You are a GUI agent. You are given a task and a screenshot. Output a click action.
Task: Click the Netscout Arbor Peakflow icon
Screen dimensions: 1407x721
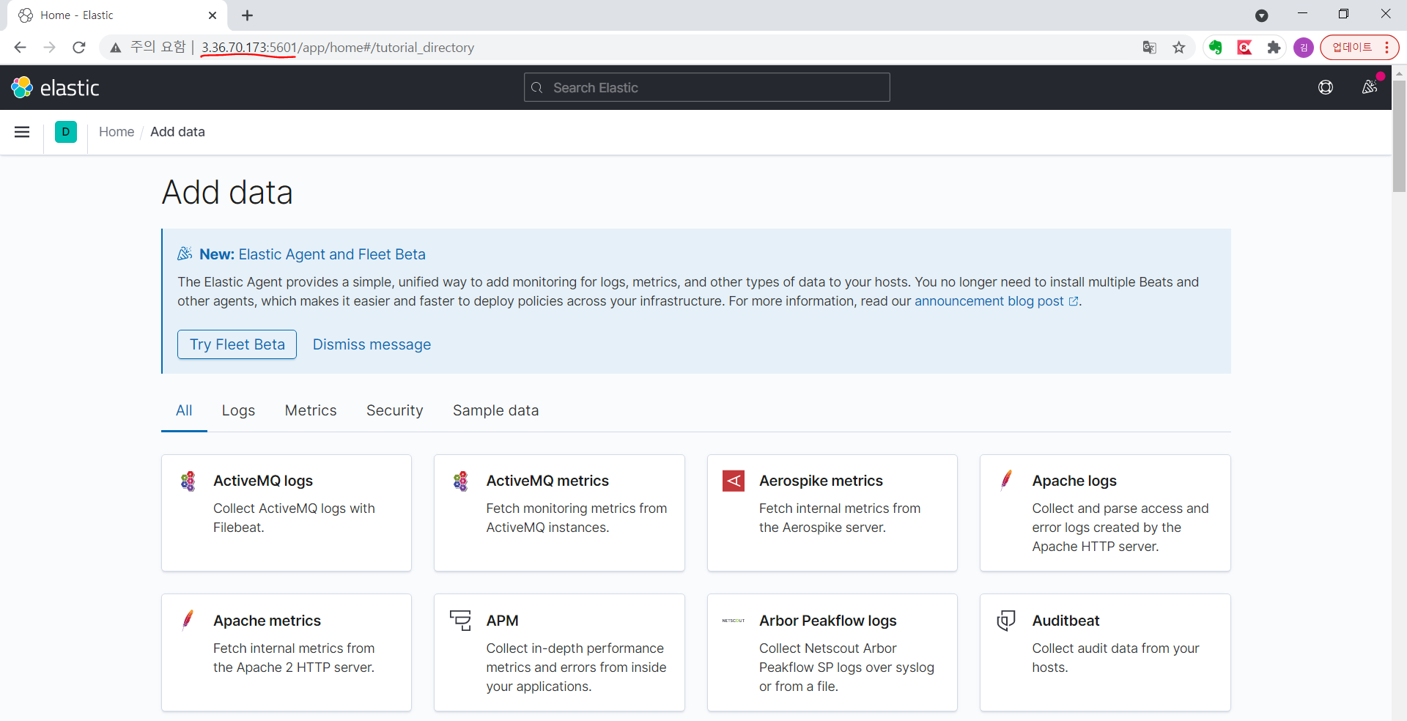tap(734, 621)
